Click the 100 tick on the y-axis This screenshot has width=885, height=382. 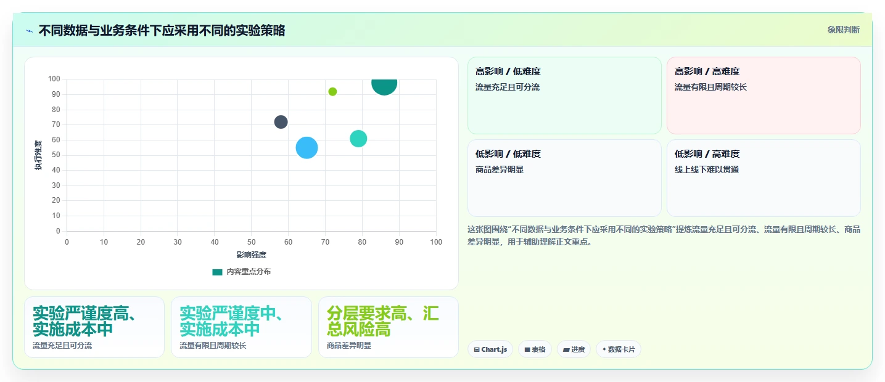(54, 79)
